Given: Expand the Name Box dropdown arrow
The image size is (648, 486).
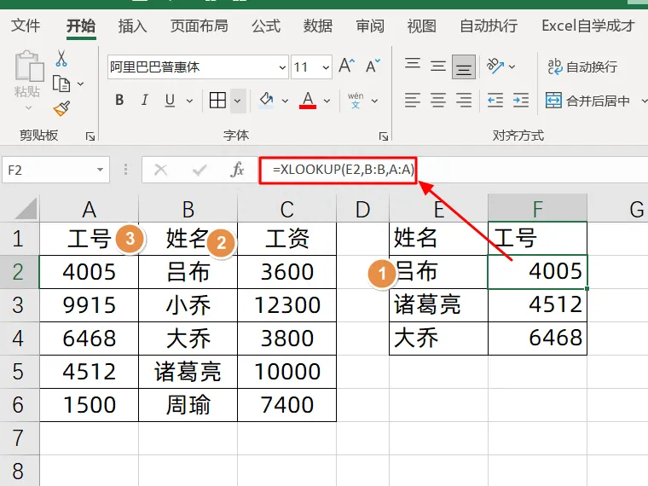Looking at the screenshot, I should click(x=100, y=170).
